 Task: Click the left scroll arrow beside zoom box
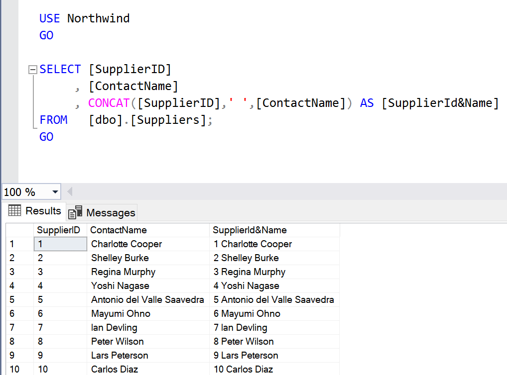(70, 192)
